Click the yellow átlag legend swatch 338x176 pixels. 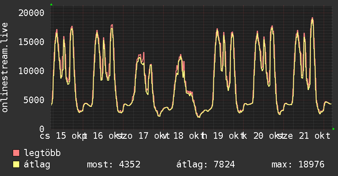click(16, 165)
